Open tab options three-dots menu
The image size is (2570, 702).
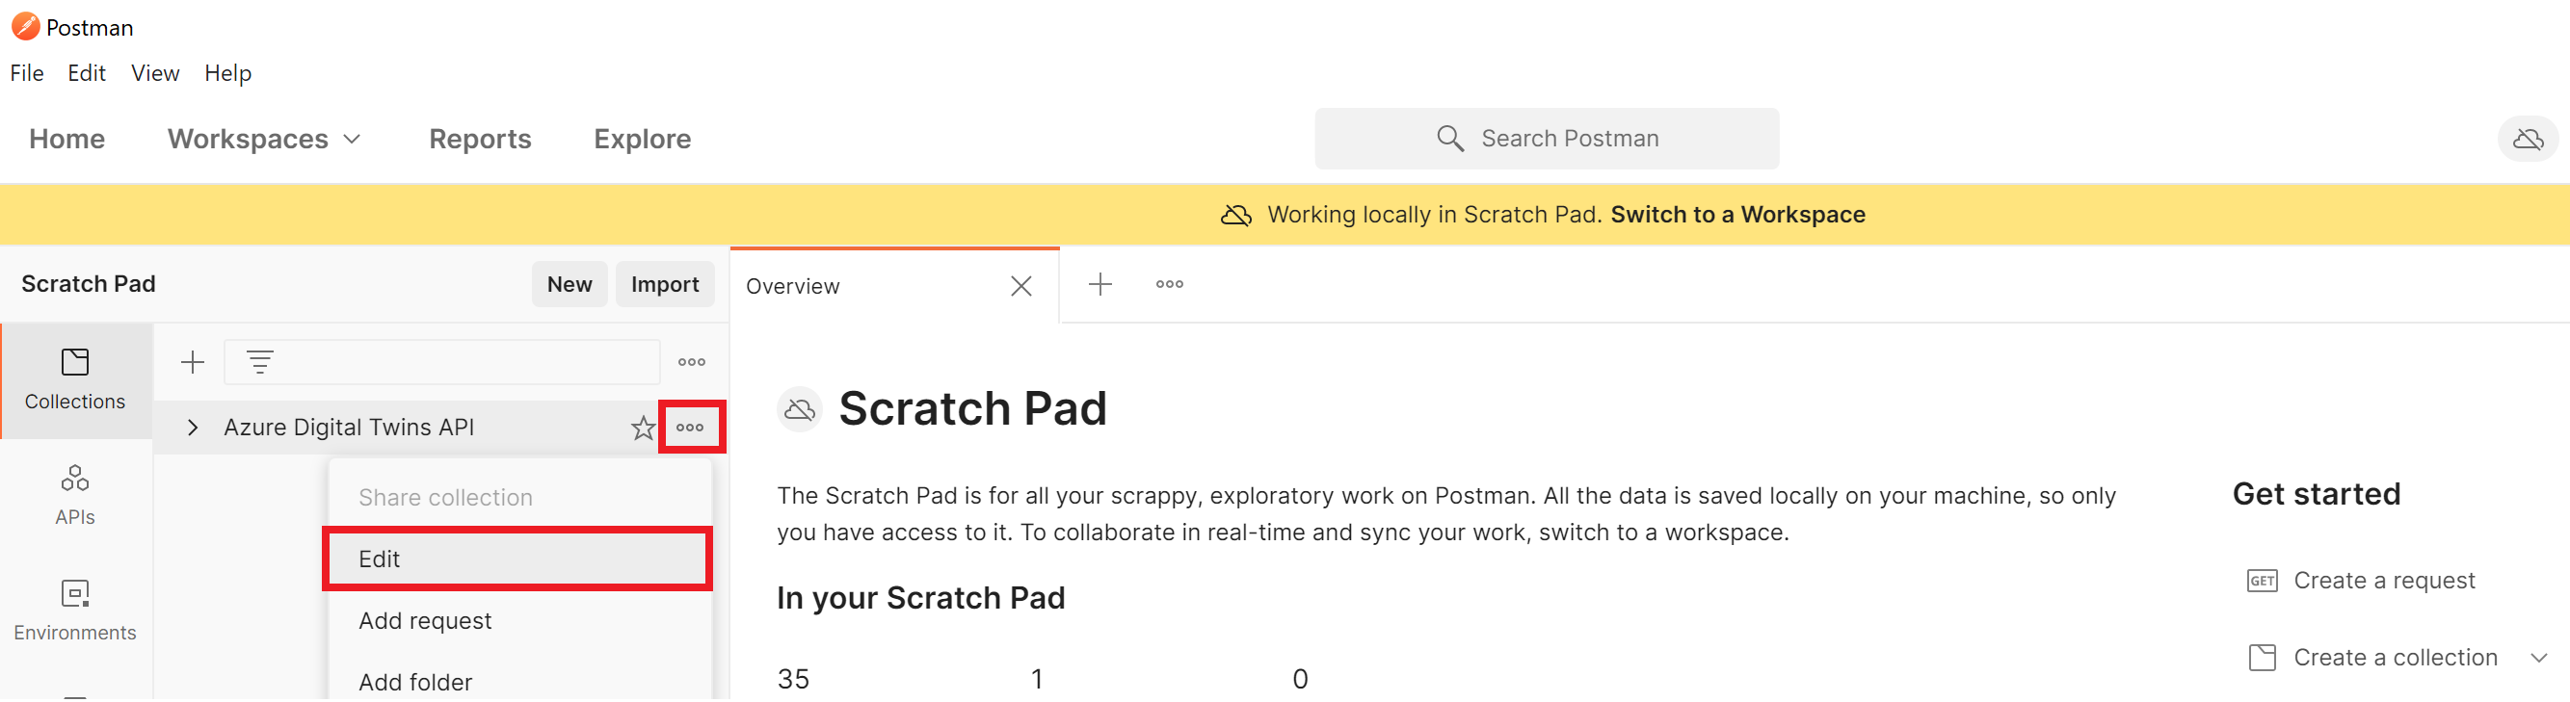point(1169,284)
